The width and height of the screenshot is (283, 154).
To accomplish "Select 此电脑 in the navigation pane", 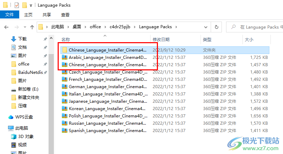I will [21, 128].
